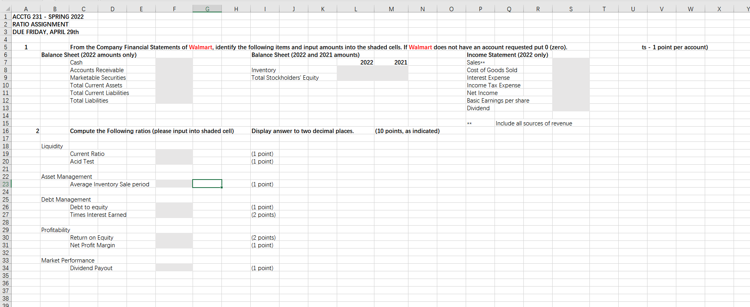Click '(2 points)' next to Return on Equity
Viewport: 750px width, 307px height.
263,237
